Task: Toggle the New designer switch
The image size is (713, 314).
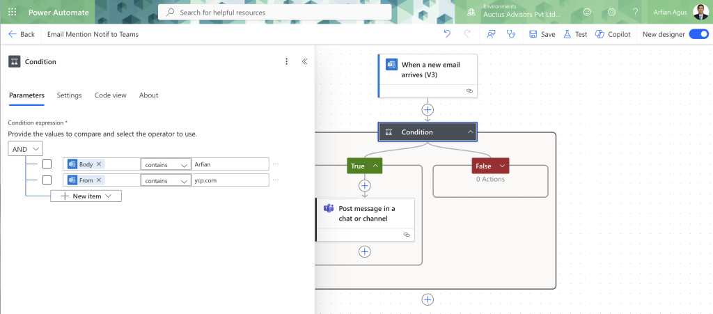Action: coord(699,34)
